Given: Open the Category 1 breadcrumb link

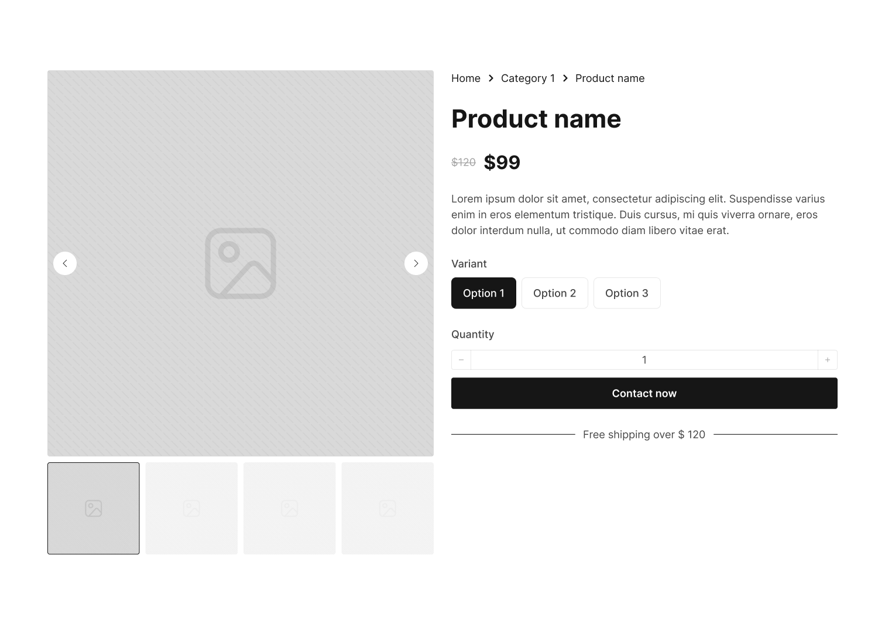Looking at the screenshot, I should 528,78.
